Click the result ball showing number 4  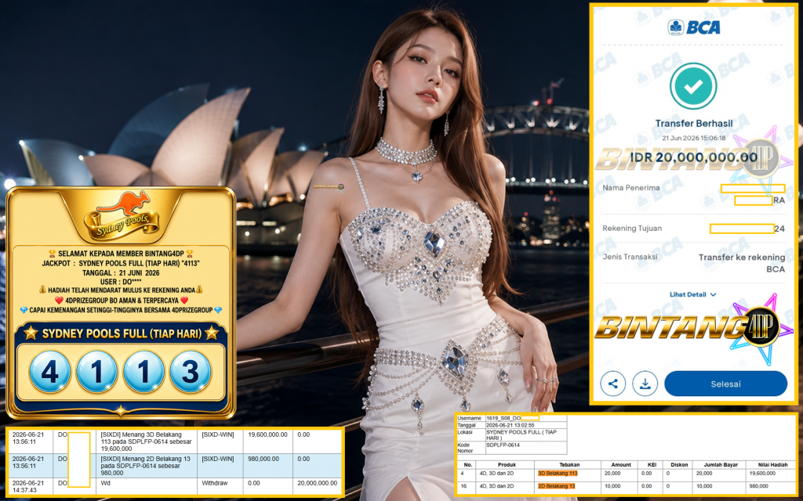(x=49, y=372)
